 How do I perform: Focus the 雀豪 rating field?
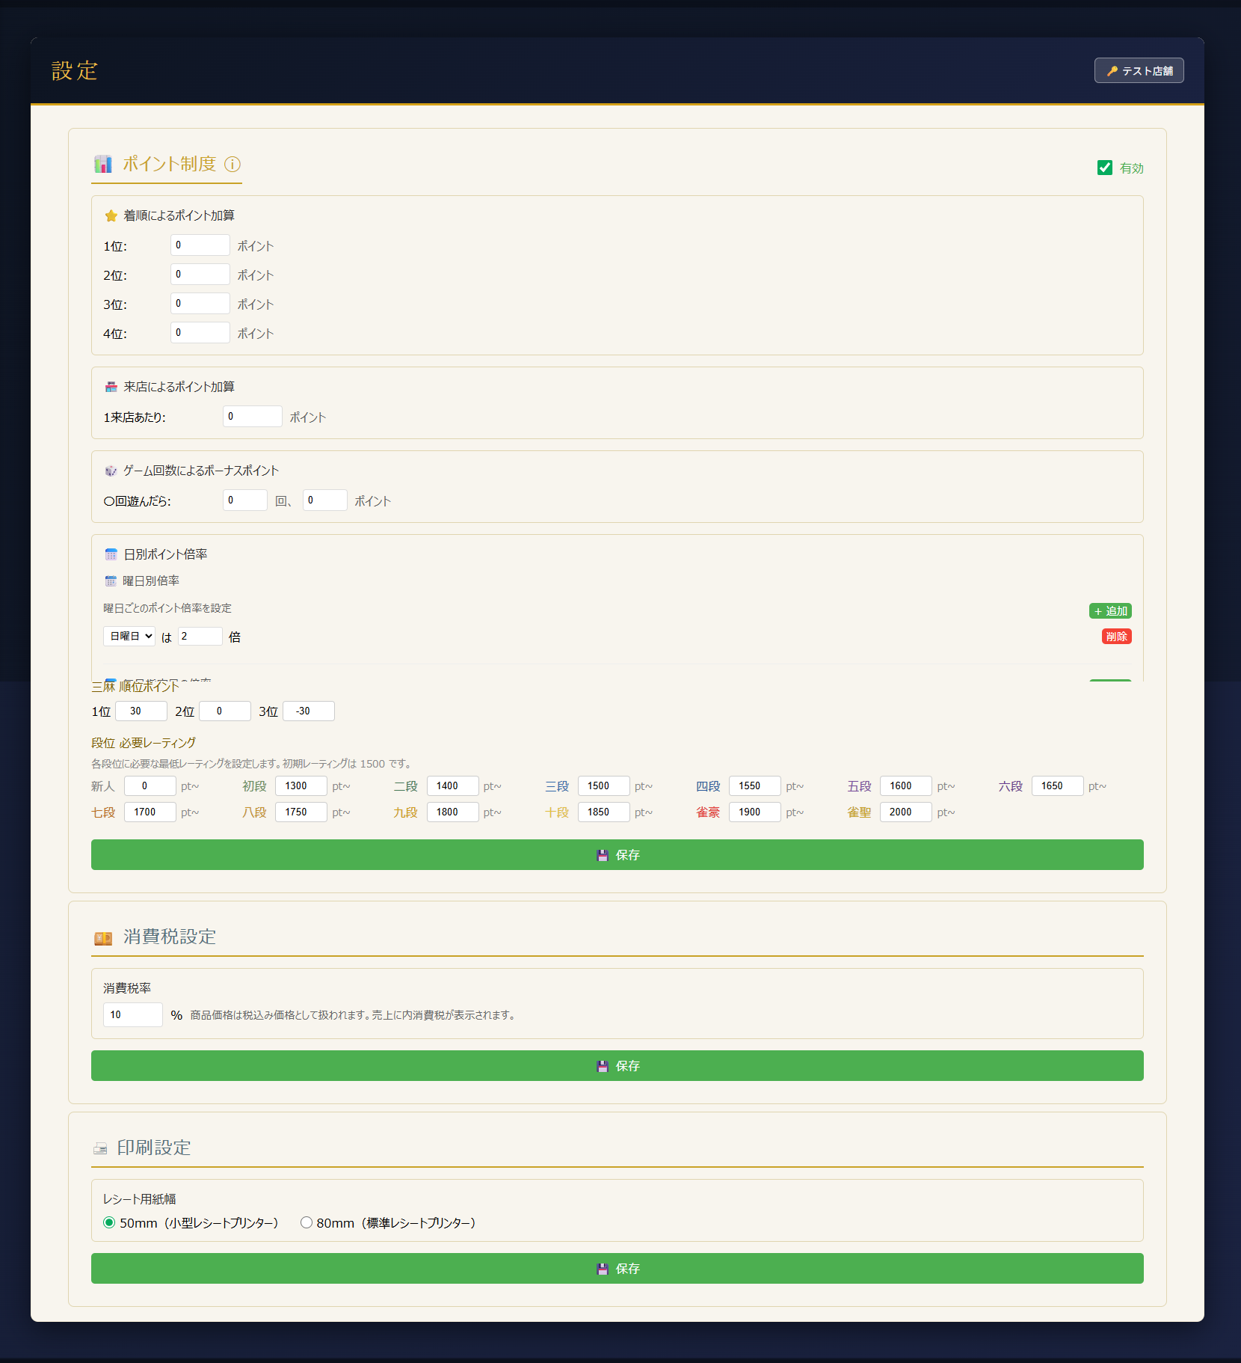click(x=755, y=812)
